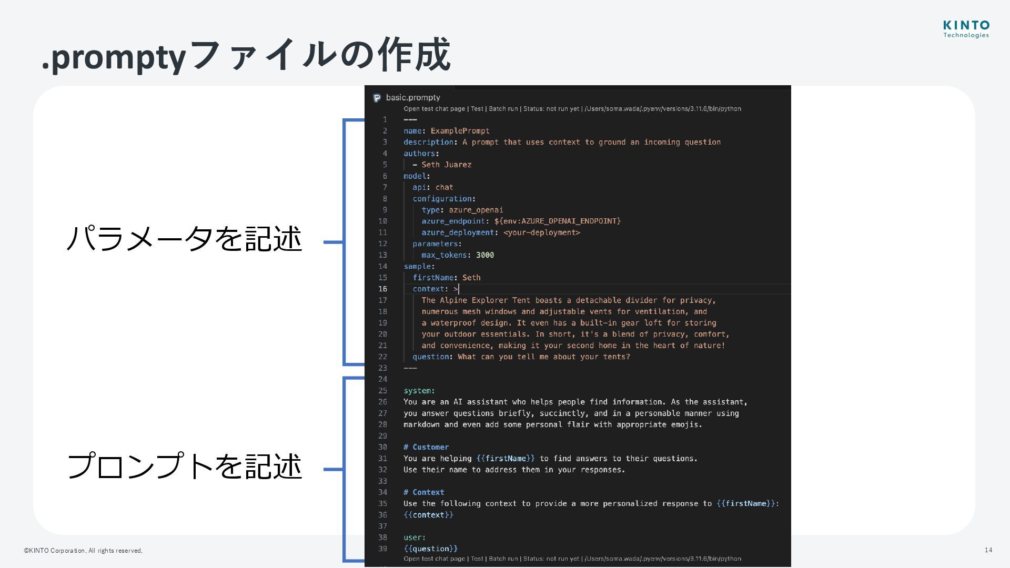This screenshot has height=568, width=1010.
Task: Click the azure_endpoint environment variable value
Action: tap(557, 221)
